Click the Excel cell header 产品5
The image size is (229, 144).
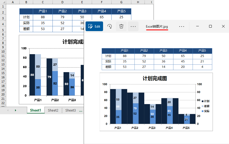(121, 11)
